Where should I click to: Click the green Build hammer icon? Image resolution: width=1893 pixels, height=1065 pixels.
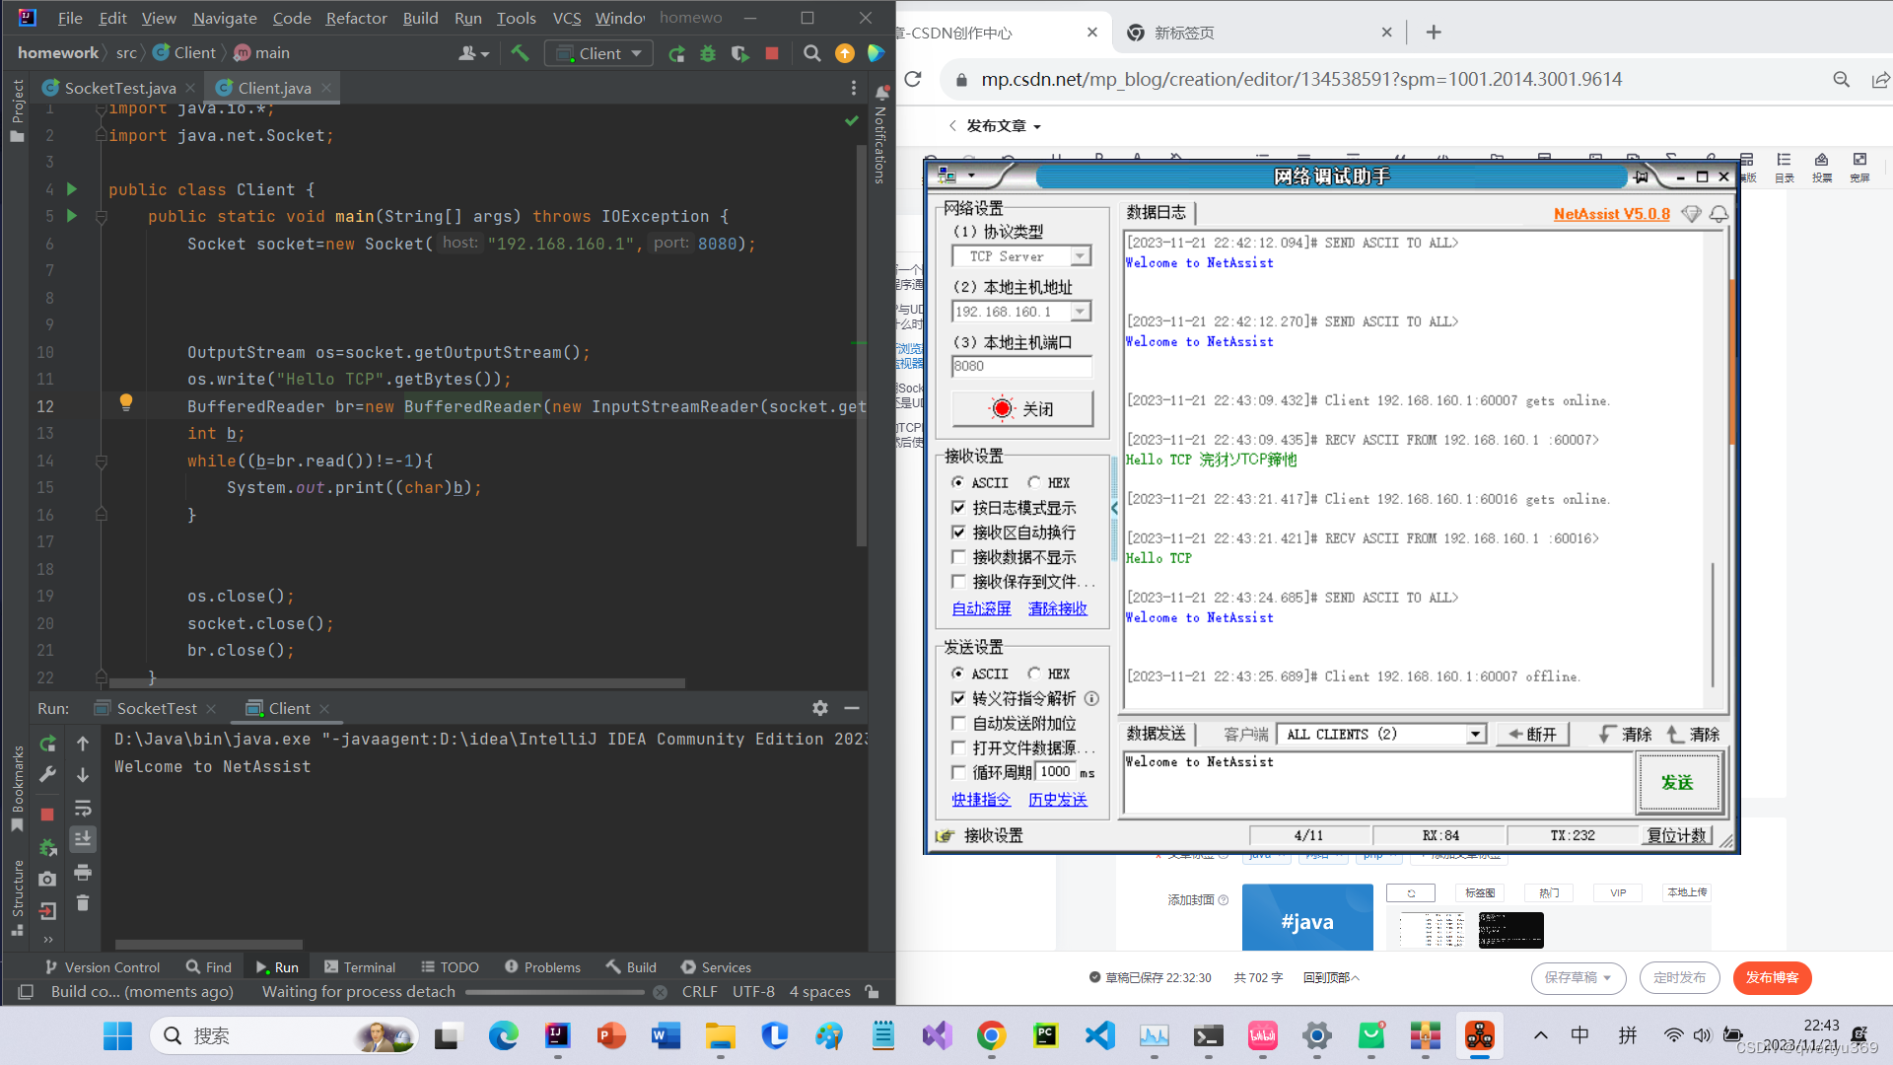pyautogui.click(x=520, y=53)
